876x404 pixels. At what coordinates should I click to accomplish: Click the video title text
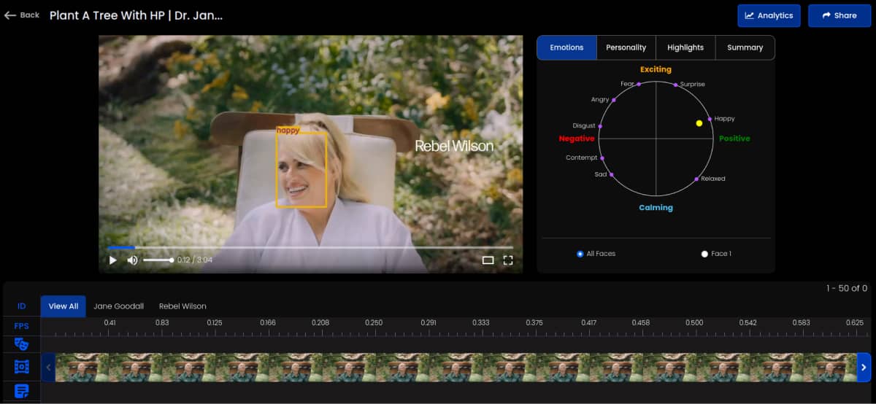point(136,15)
